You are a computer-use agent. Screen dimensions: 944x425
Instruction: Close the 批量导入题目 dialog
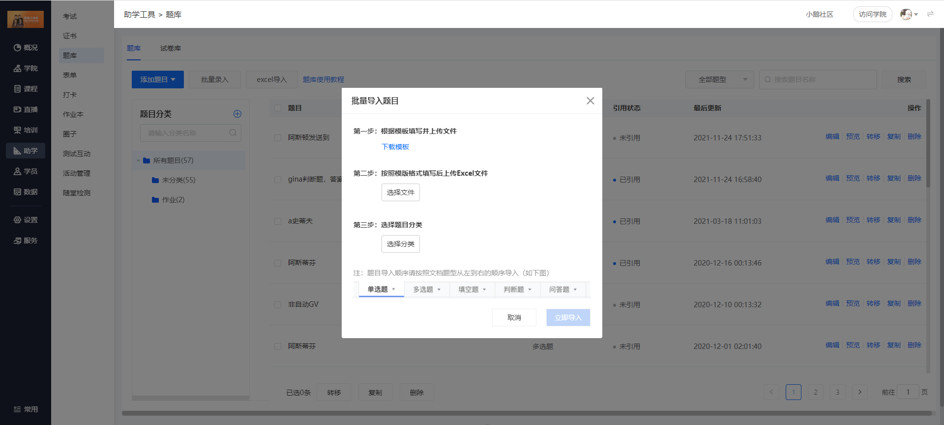click(x=590, y=101)
